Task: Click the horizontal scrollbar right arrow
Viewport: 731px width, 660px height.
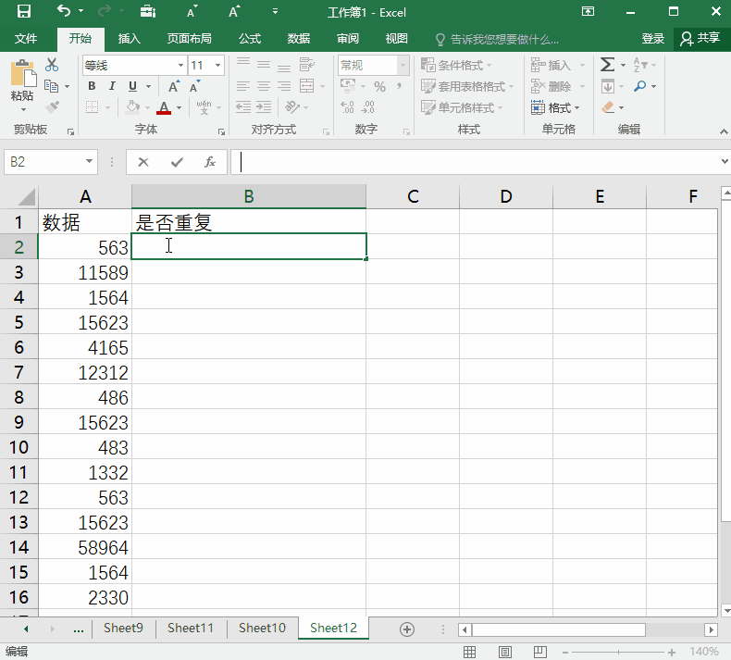Action: tap(711, 629)
